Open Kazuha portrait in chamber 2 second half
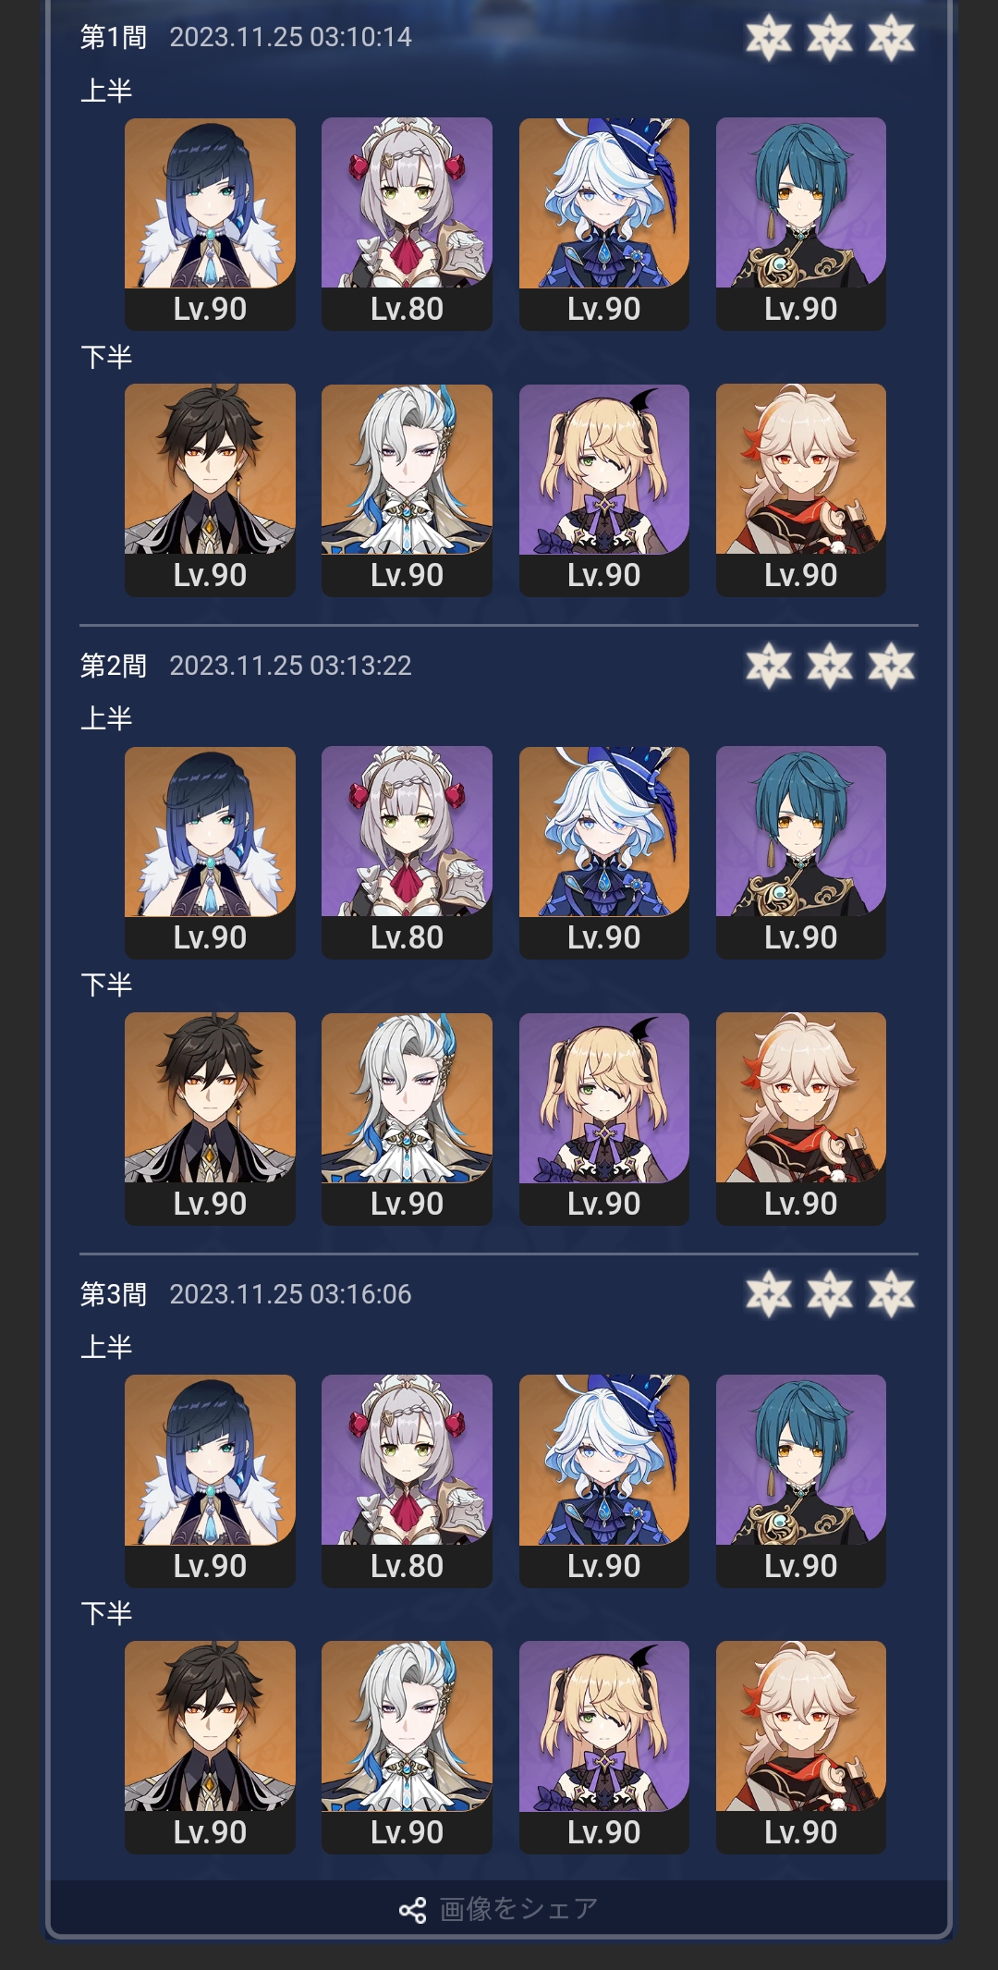 801,1119
